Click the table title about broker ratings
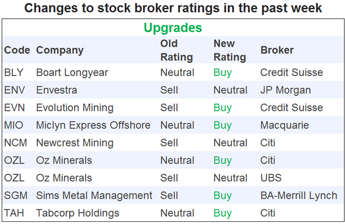This screenshot has height=224, width=345. click(x=172, y=9)
